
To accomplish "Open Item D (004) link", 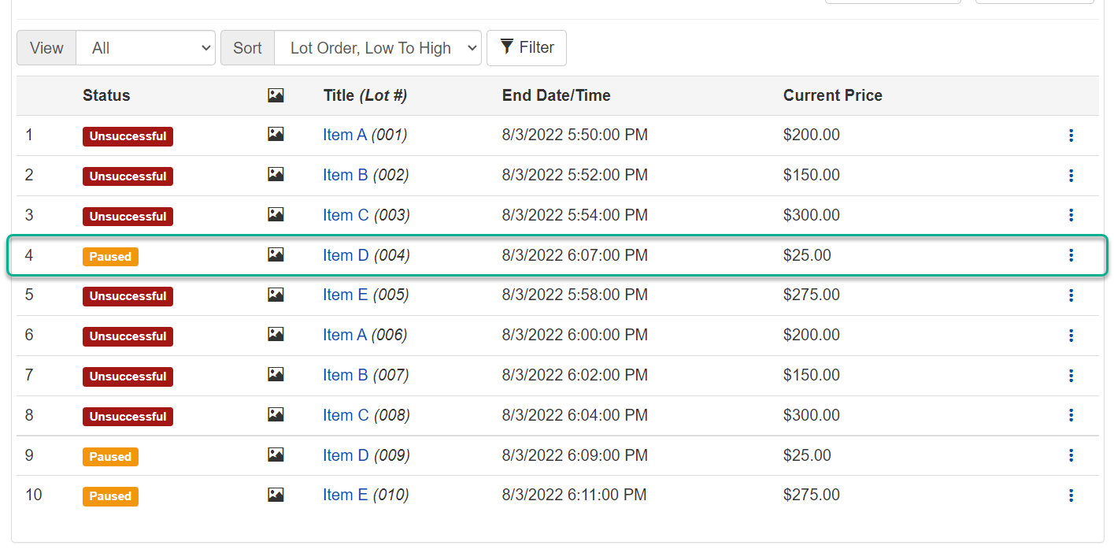I will 346,255.
